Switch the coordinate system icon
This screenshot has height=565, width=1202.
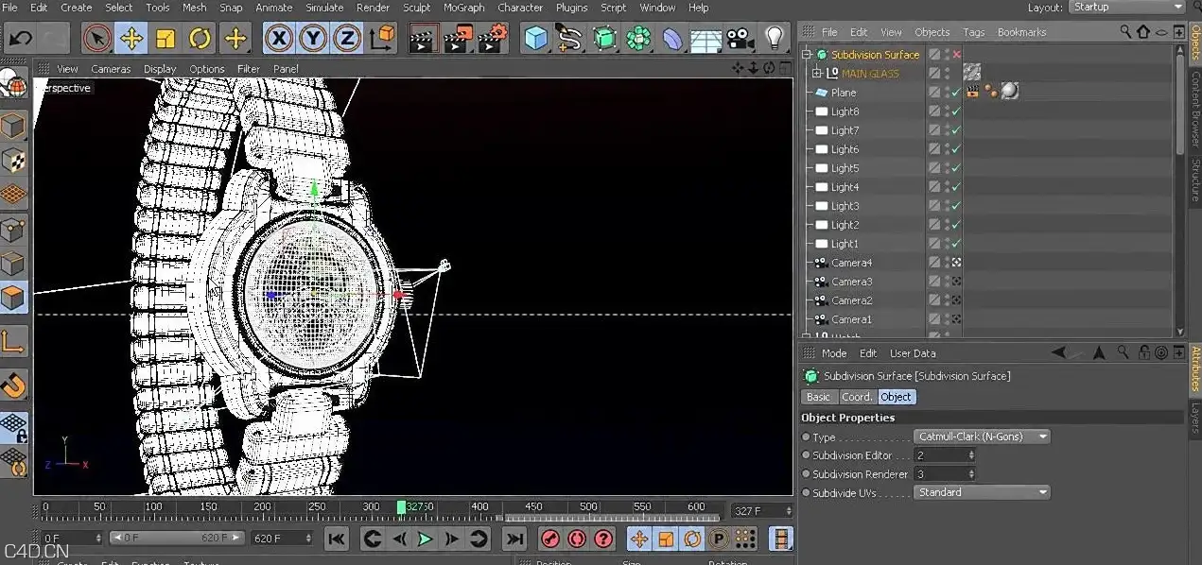(x=383, y=39)
